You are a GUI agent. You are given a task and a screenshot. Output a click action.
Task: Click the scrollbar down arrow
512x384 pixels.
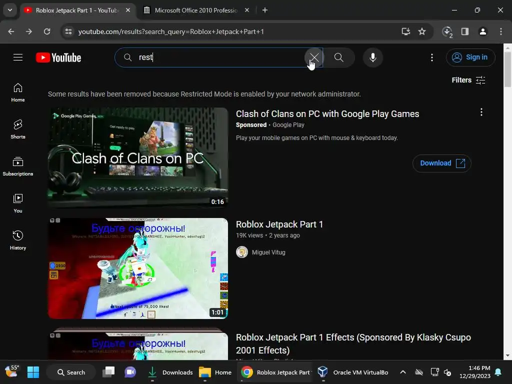point(507,355)
